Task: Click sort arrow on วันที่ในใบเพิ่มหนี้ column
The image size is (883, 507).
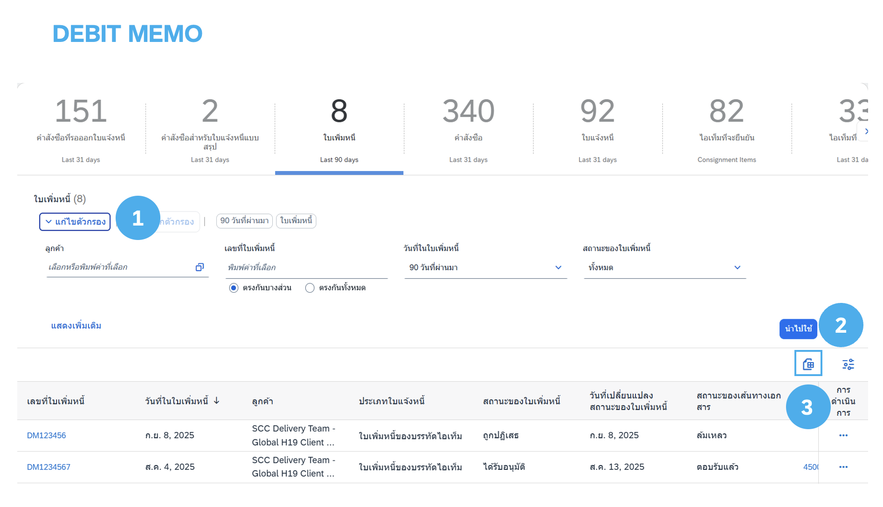Action: 217,401
